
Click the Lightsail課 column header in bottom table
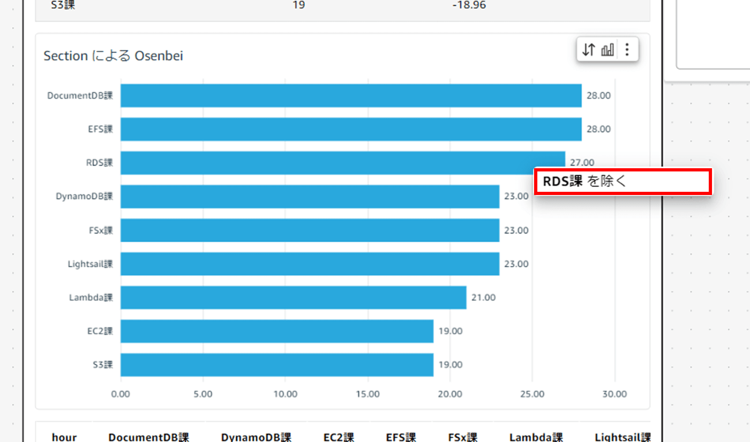pos(622,437)
